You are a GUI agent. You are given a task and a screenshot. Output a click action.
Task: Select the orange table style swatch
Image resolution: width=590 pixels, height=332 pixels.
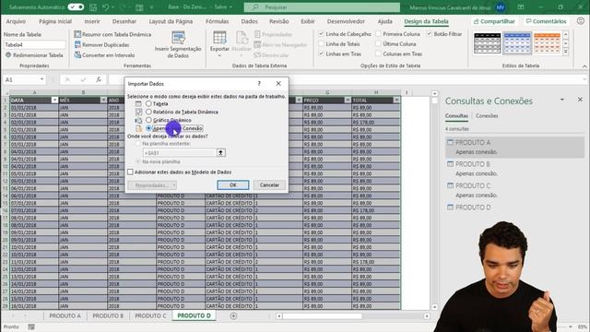[x=547, y=43]
